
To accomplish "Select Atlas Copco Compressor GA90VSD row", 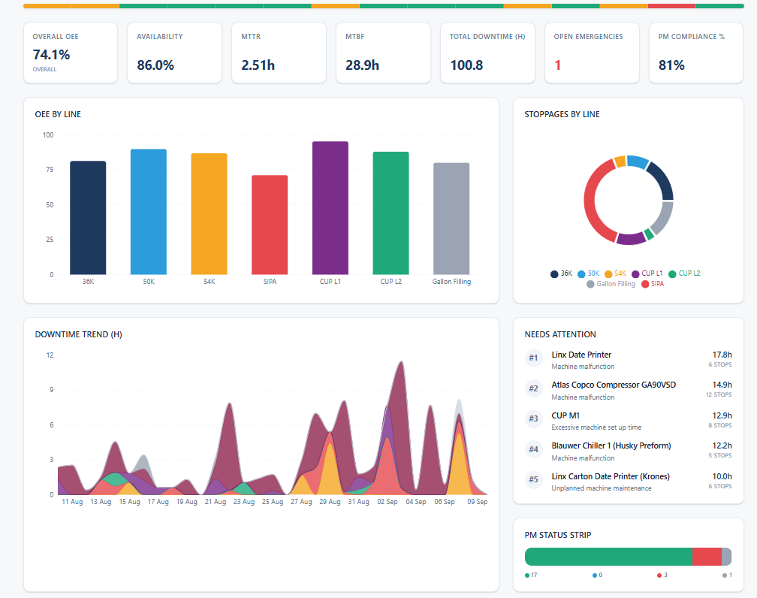I will pyautogui.click(x=628, y=391).
